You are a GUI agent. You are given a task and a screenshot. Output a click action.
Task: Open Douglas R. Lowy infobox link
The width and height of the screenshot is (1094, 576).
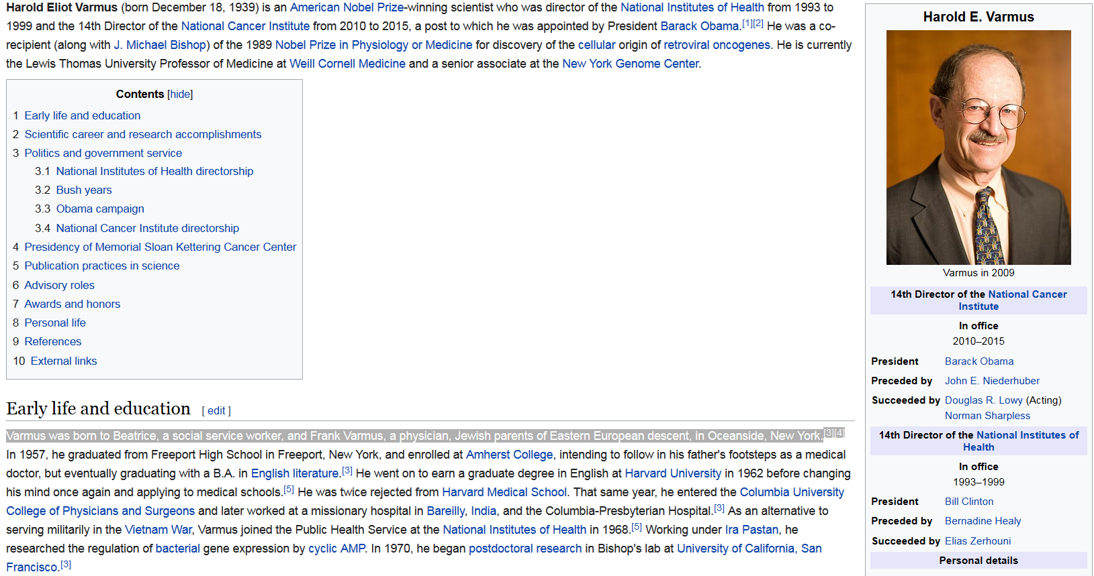[x=984, y=400]
